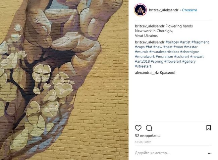Open the #streetart hashtag
218x160 pixels.
pos(143,66)
